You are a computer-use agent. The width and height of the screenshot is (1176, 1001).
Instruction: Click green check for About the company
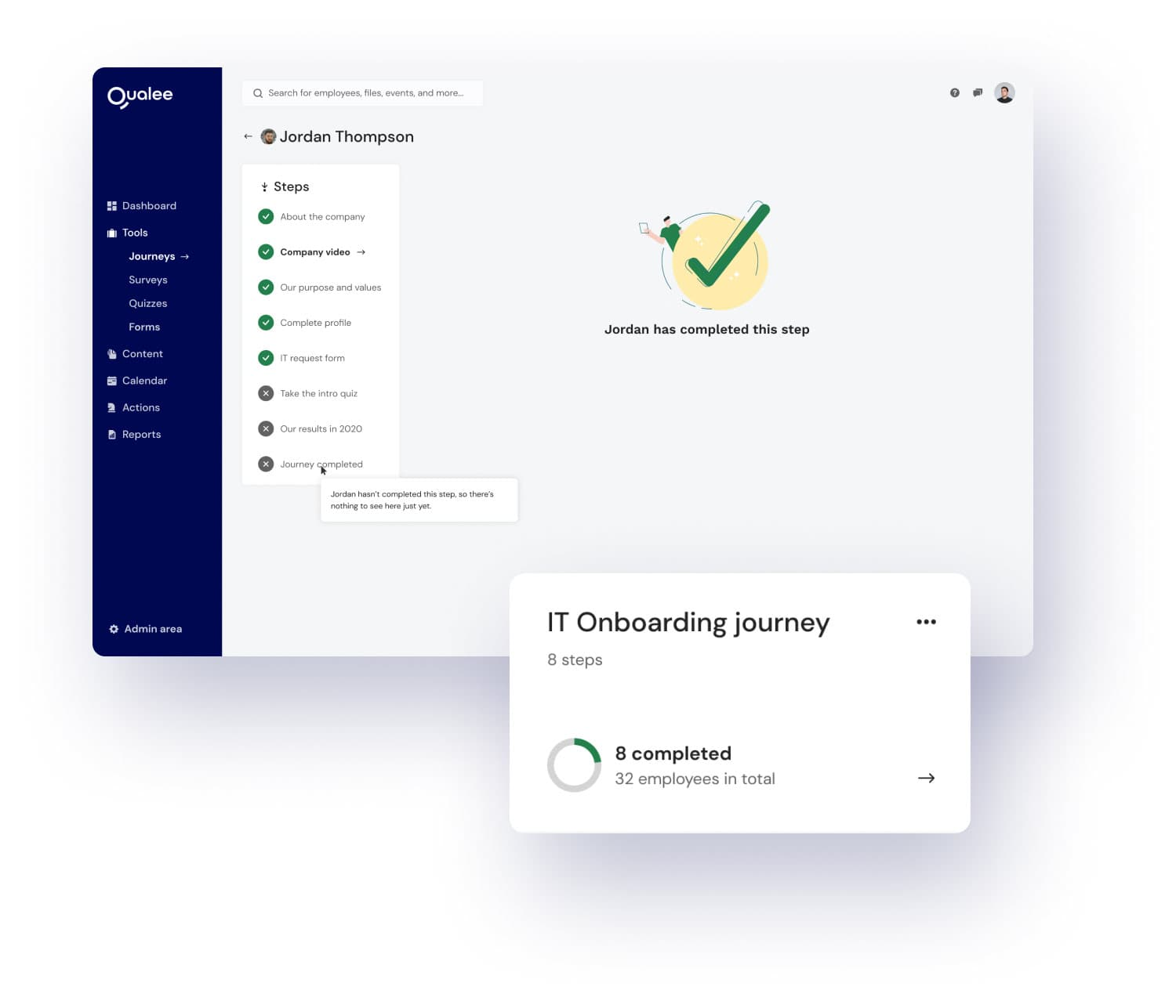[266, 217]
